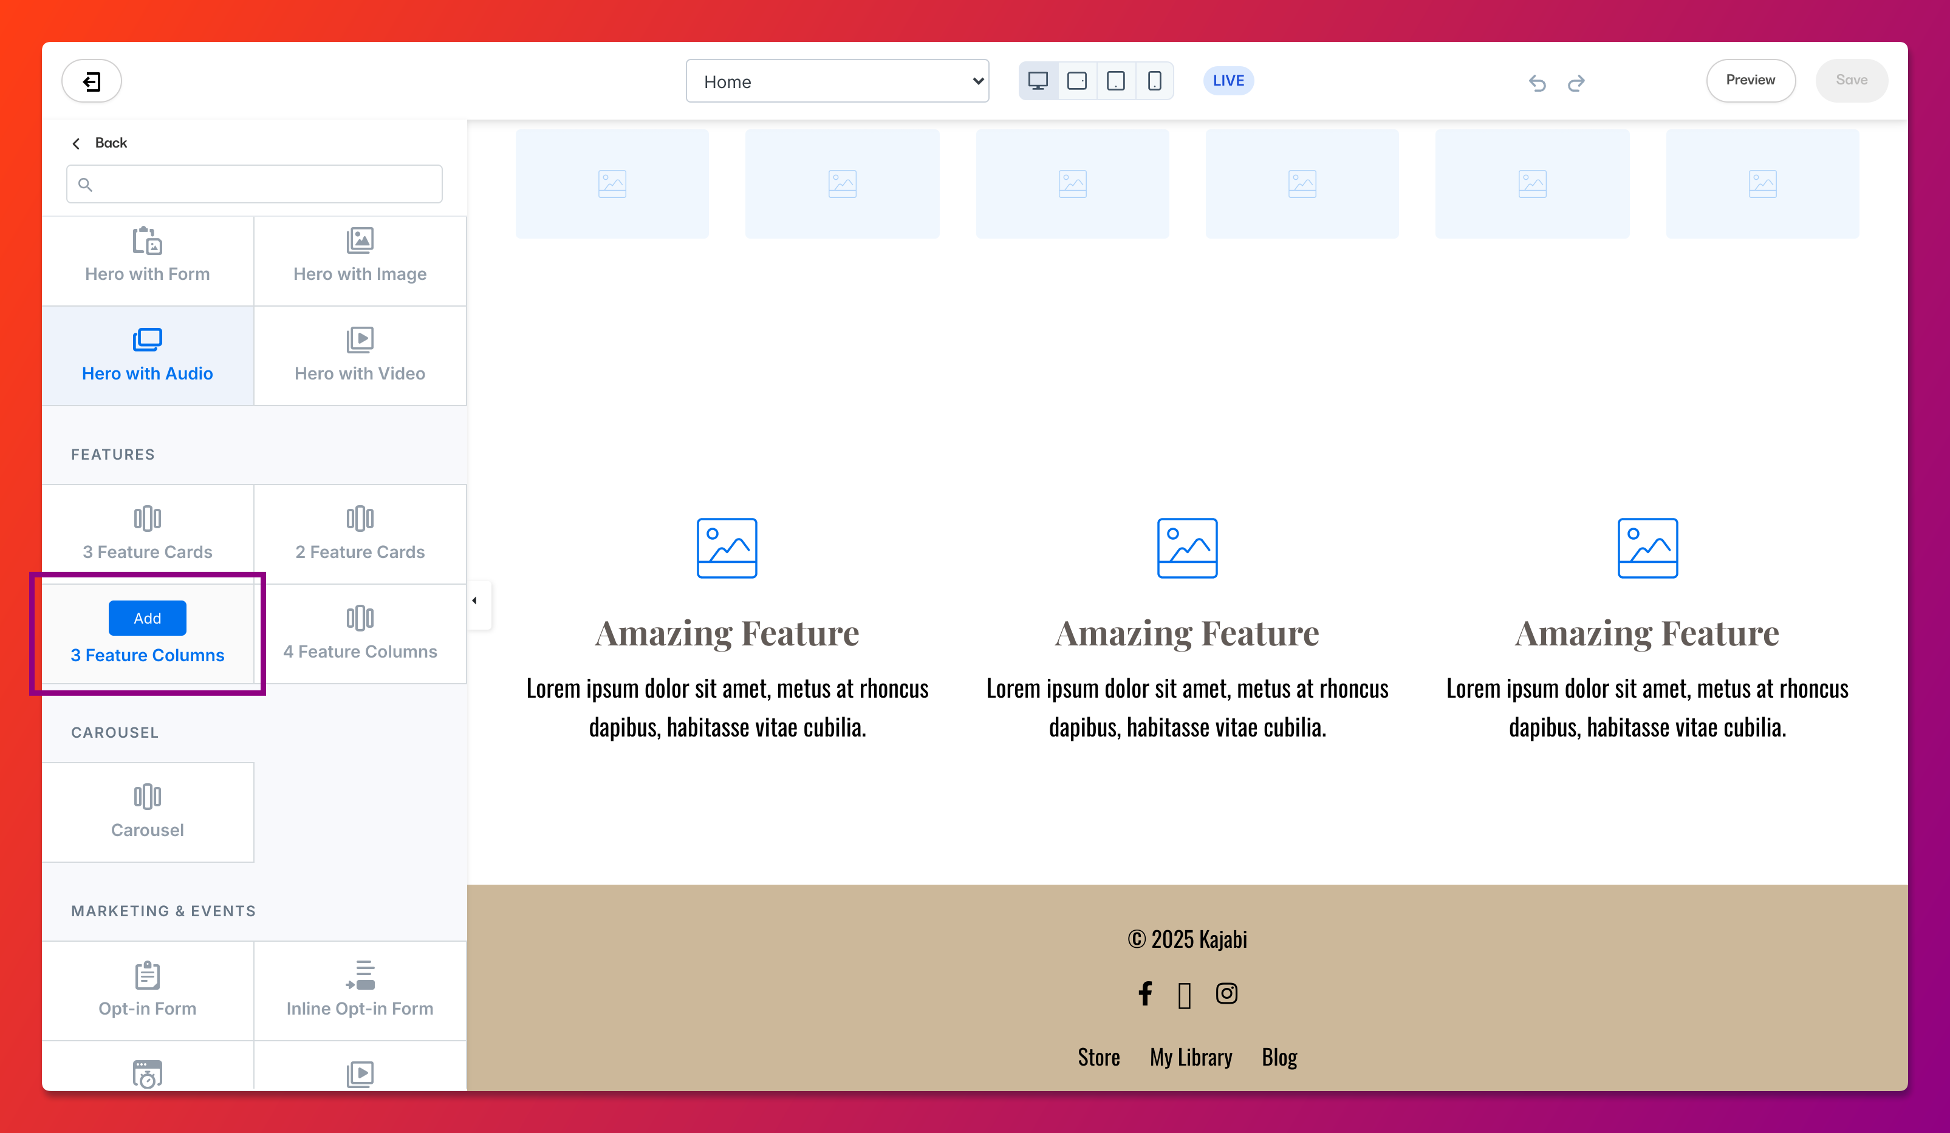This screenshot has width=1950, height=1133.
Task: Click the video section icon at sidebar bottom
Action: click(x=360, y=1073)
